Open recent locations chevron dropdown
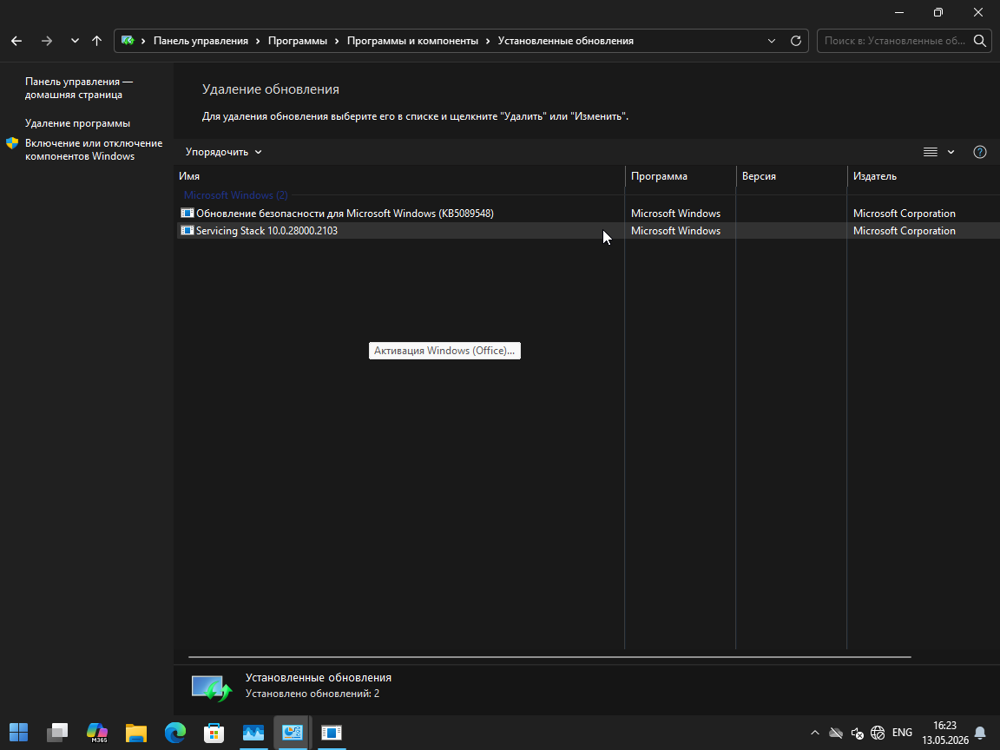The width and height of the screenshot is (1000, 750). click(x=75, y=41)
